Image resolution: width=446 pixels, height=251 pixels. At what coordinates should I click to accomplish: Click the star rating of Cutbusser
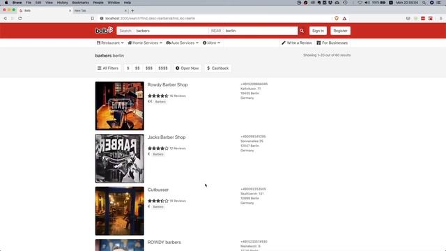click(x=158, y=201)
